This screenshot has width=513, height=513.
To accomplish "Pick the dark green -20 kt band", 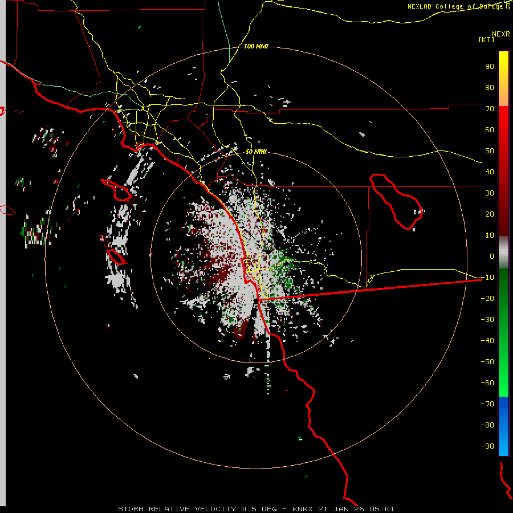I will [x=503, y=298].
